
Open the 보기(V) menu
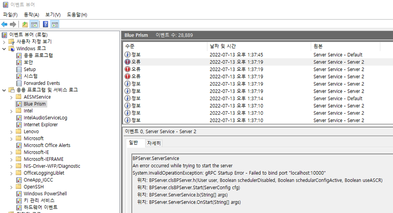53,15
